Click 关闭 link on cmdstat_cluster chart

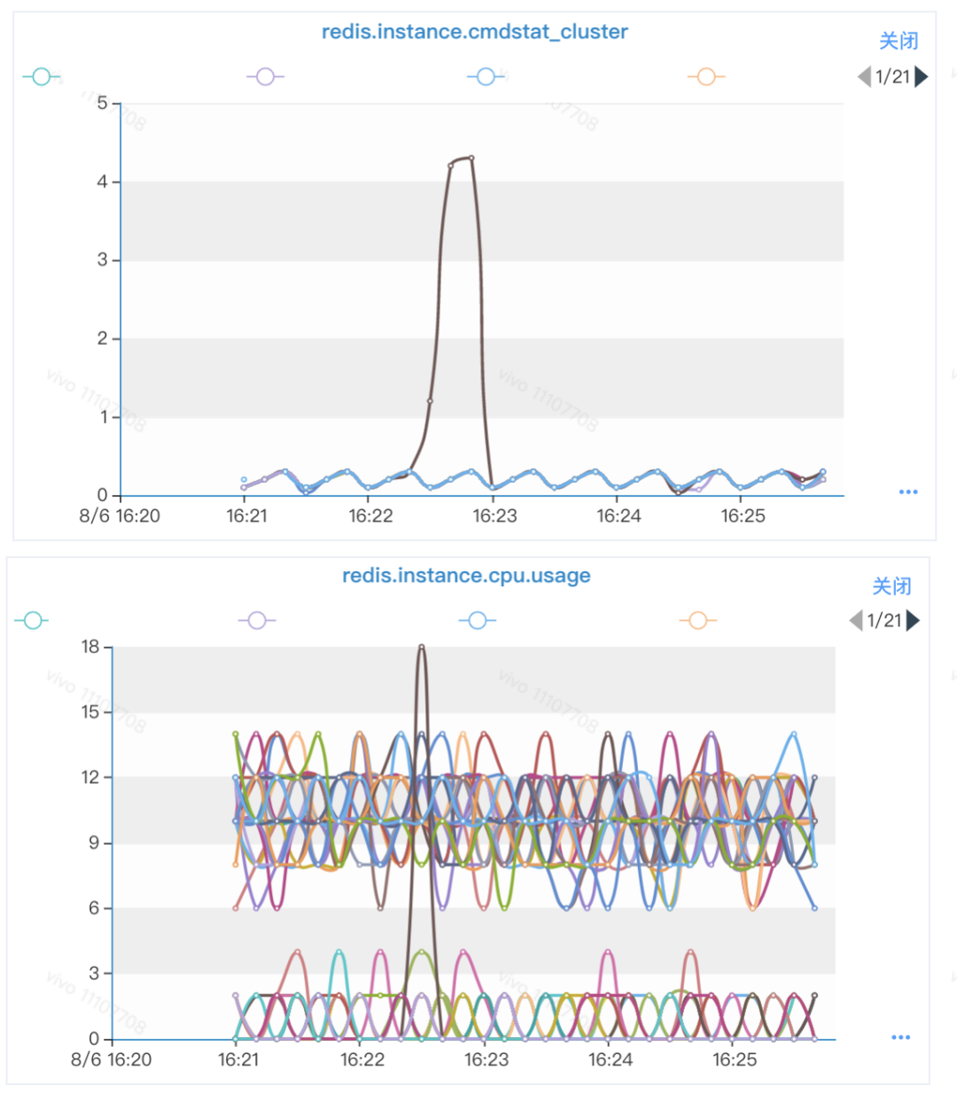[899, 42]
